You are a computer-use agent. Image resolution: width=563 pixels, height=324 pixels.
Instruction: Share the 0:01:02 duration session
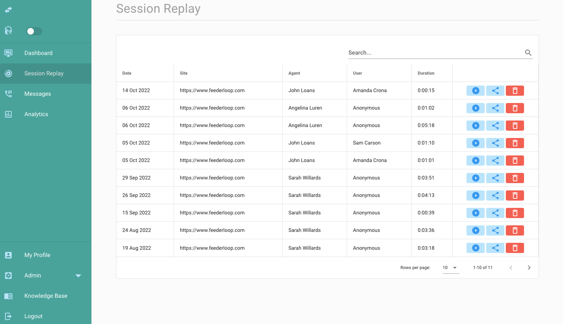pos(495,108)
